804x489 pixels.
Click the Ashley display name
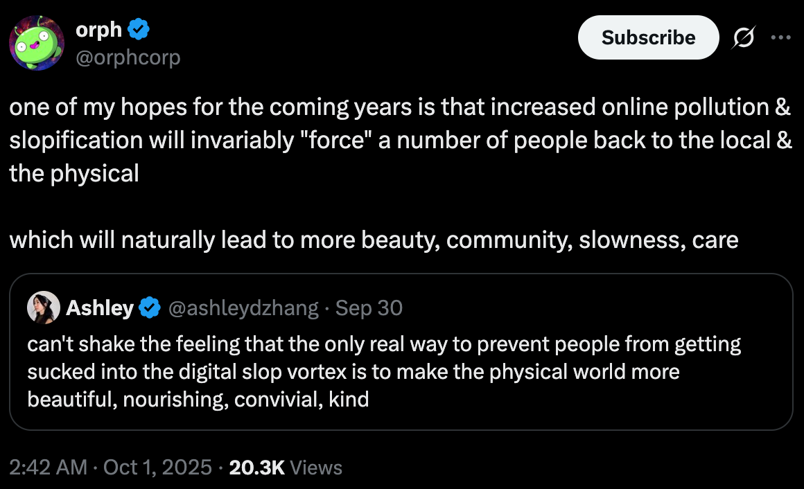(100, 308)
